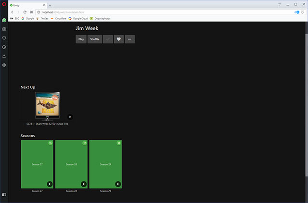Close the Emby tab
Image resolution: width=308 pixels, height=203 pixels.
[x=44, y=5]
